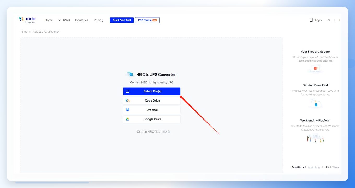The width and height of the screenshot is (355, 188).
Task: Click the "Work on Any Platform" heading
Action: tap(315, 121)
